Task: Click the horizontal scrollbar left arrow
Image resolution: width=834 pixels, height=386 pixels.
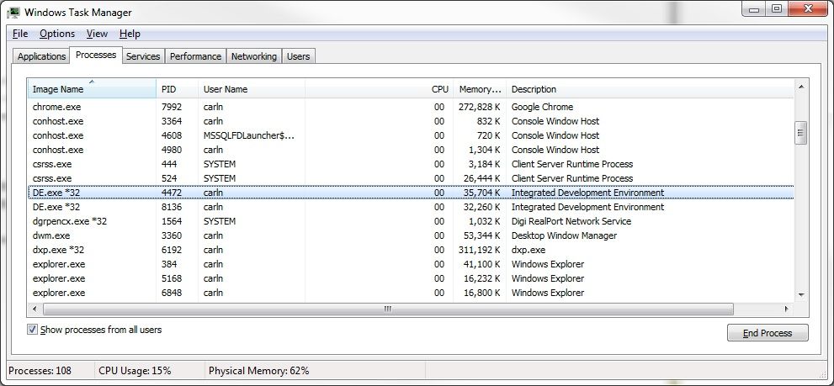Action: (x=35, y=309)
